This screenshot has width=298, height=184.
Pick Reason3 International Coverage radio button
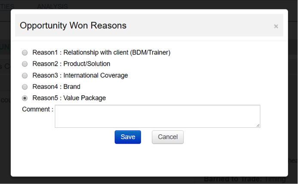[25, 75]
